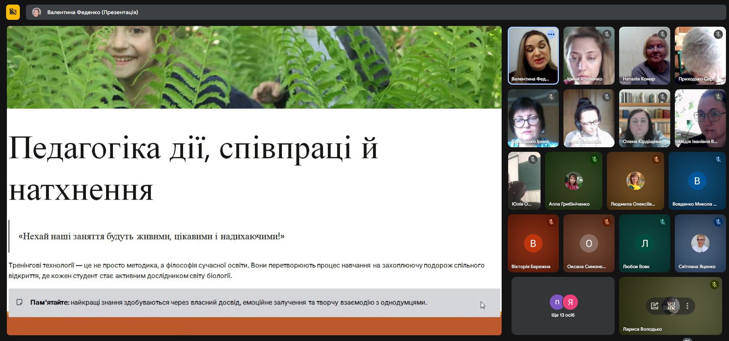Click the muted mic icon on Світлана Яценко's tile

pyautogui.click(x=718, y=222)
